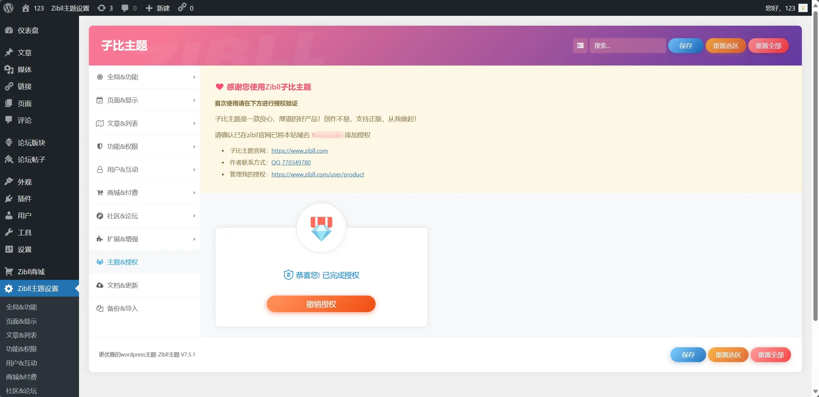Expand the 全局&功能 section chevron
The width and height of the screenshot is (819, 397).
click(194, 77)
